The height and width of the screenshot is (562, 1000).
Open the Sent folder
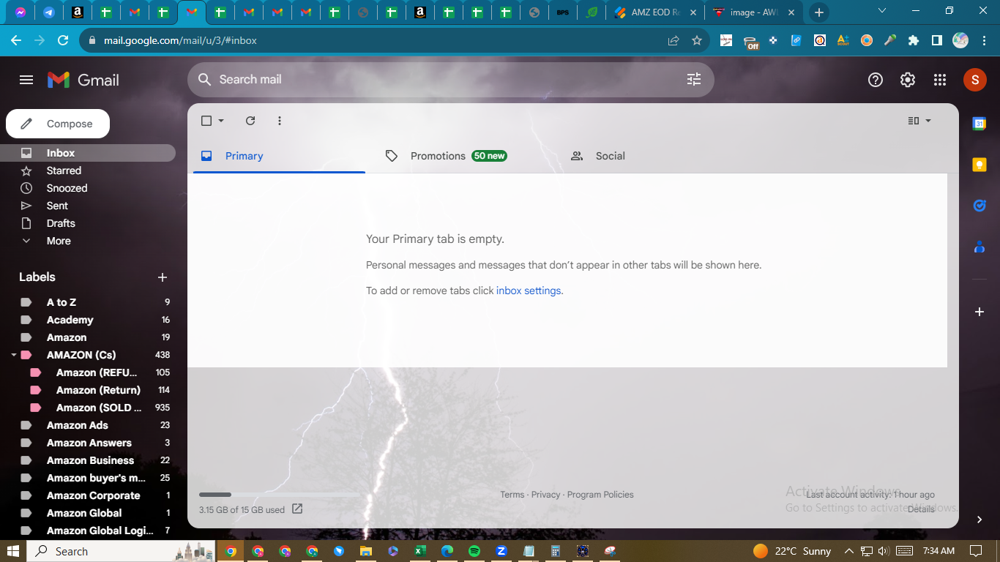click(x=88, y=206)
